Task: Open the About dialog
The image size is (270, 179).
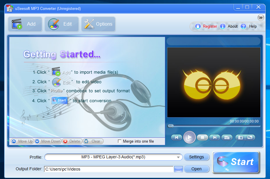Action: [232, 26]
